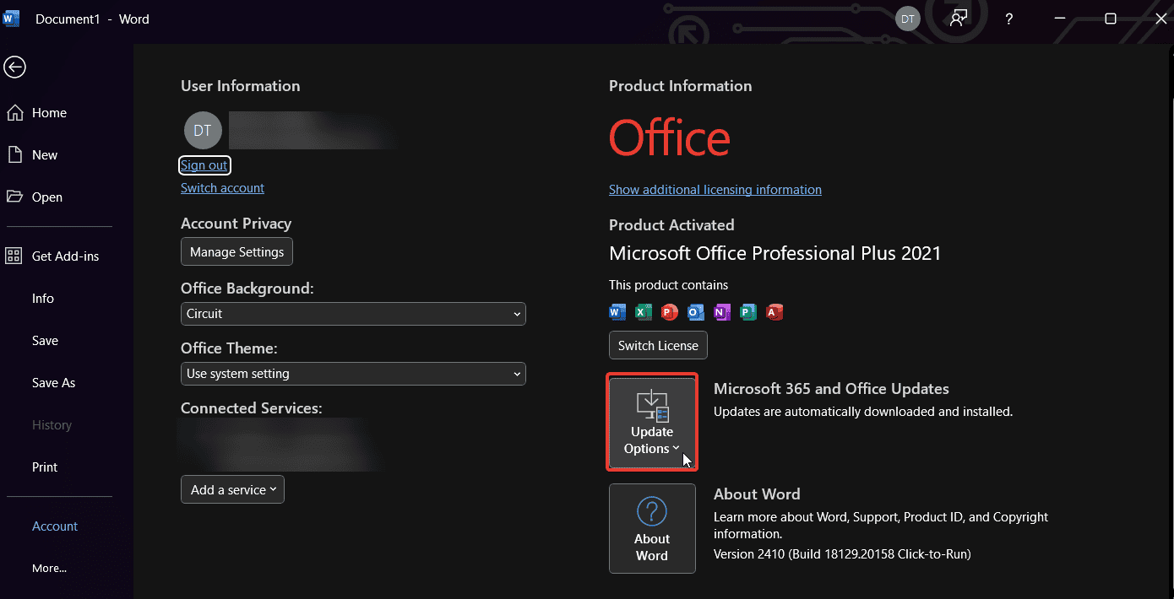Click the OneNote product icon
Screen dimensions: 1174x599
(x=722, y=312)
